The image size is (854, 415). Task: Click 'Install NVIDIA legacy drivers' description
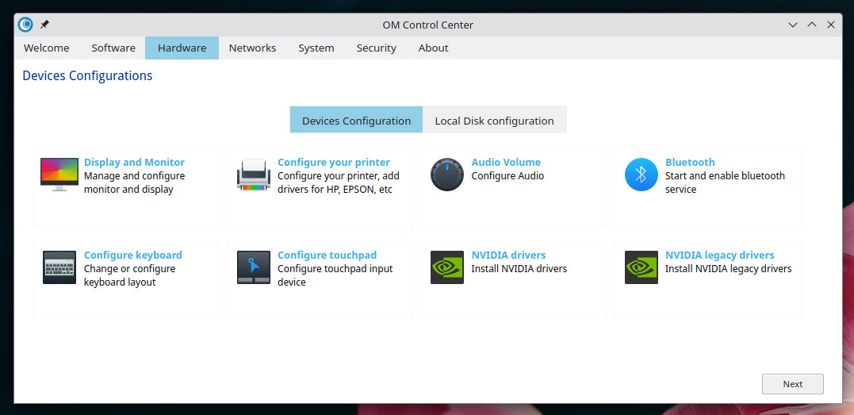[728, 268]
